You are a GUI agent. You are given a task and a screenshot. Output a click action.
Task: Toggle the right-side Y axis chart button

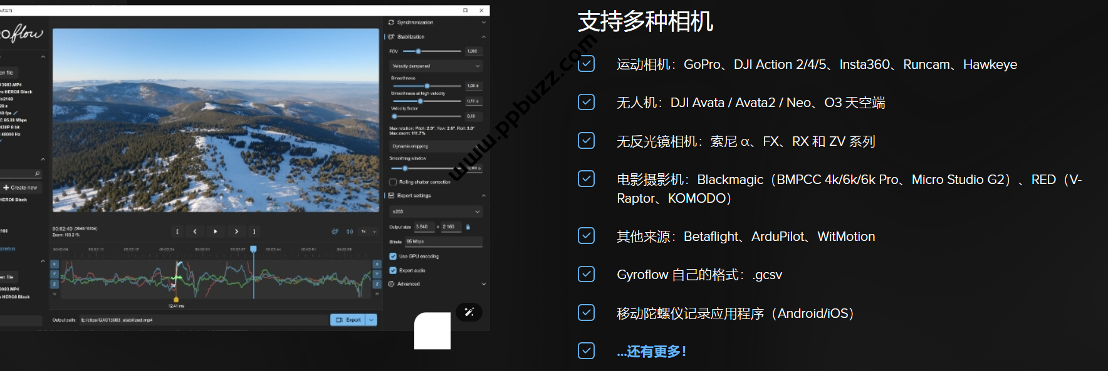pos(377,274)
